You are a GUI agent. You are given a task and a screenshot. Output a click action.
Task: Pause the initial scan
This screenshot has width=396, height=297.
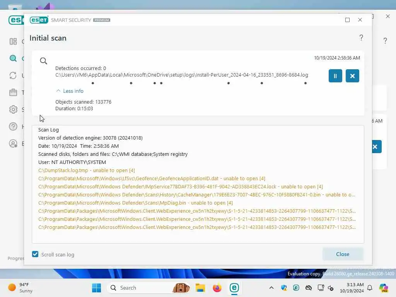click(x=335, y=76)
